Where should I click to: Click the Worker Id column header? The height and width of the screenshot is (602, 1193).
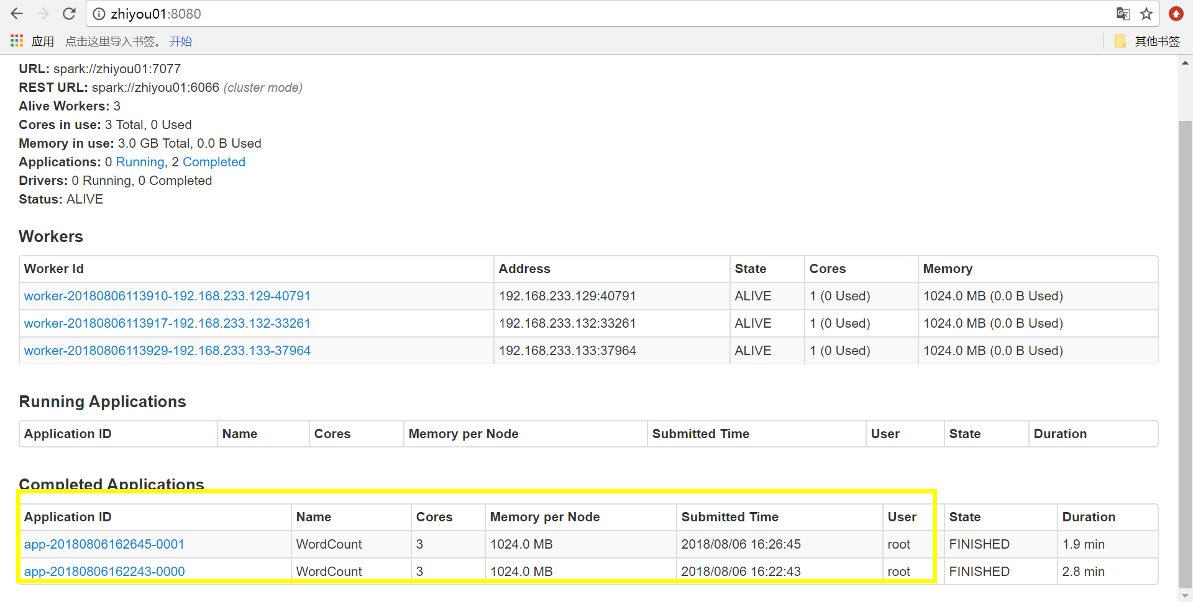(x=256, y=269)
